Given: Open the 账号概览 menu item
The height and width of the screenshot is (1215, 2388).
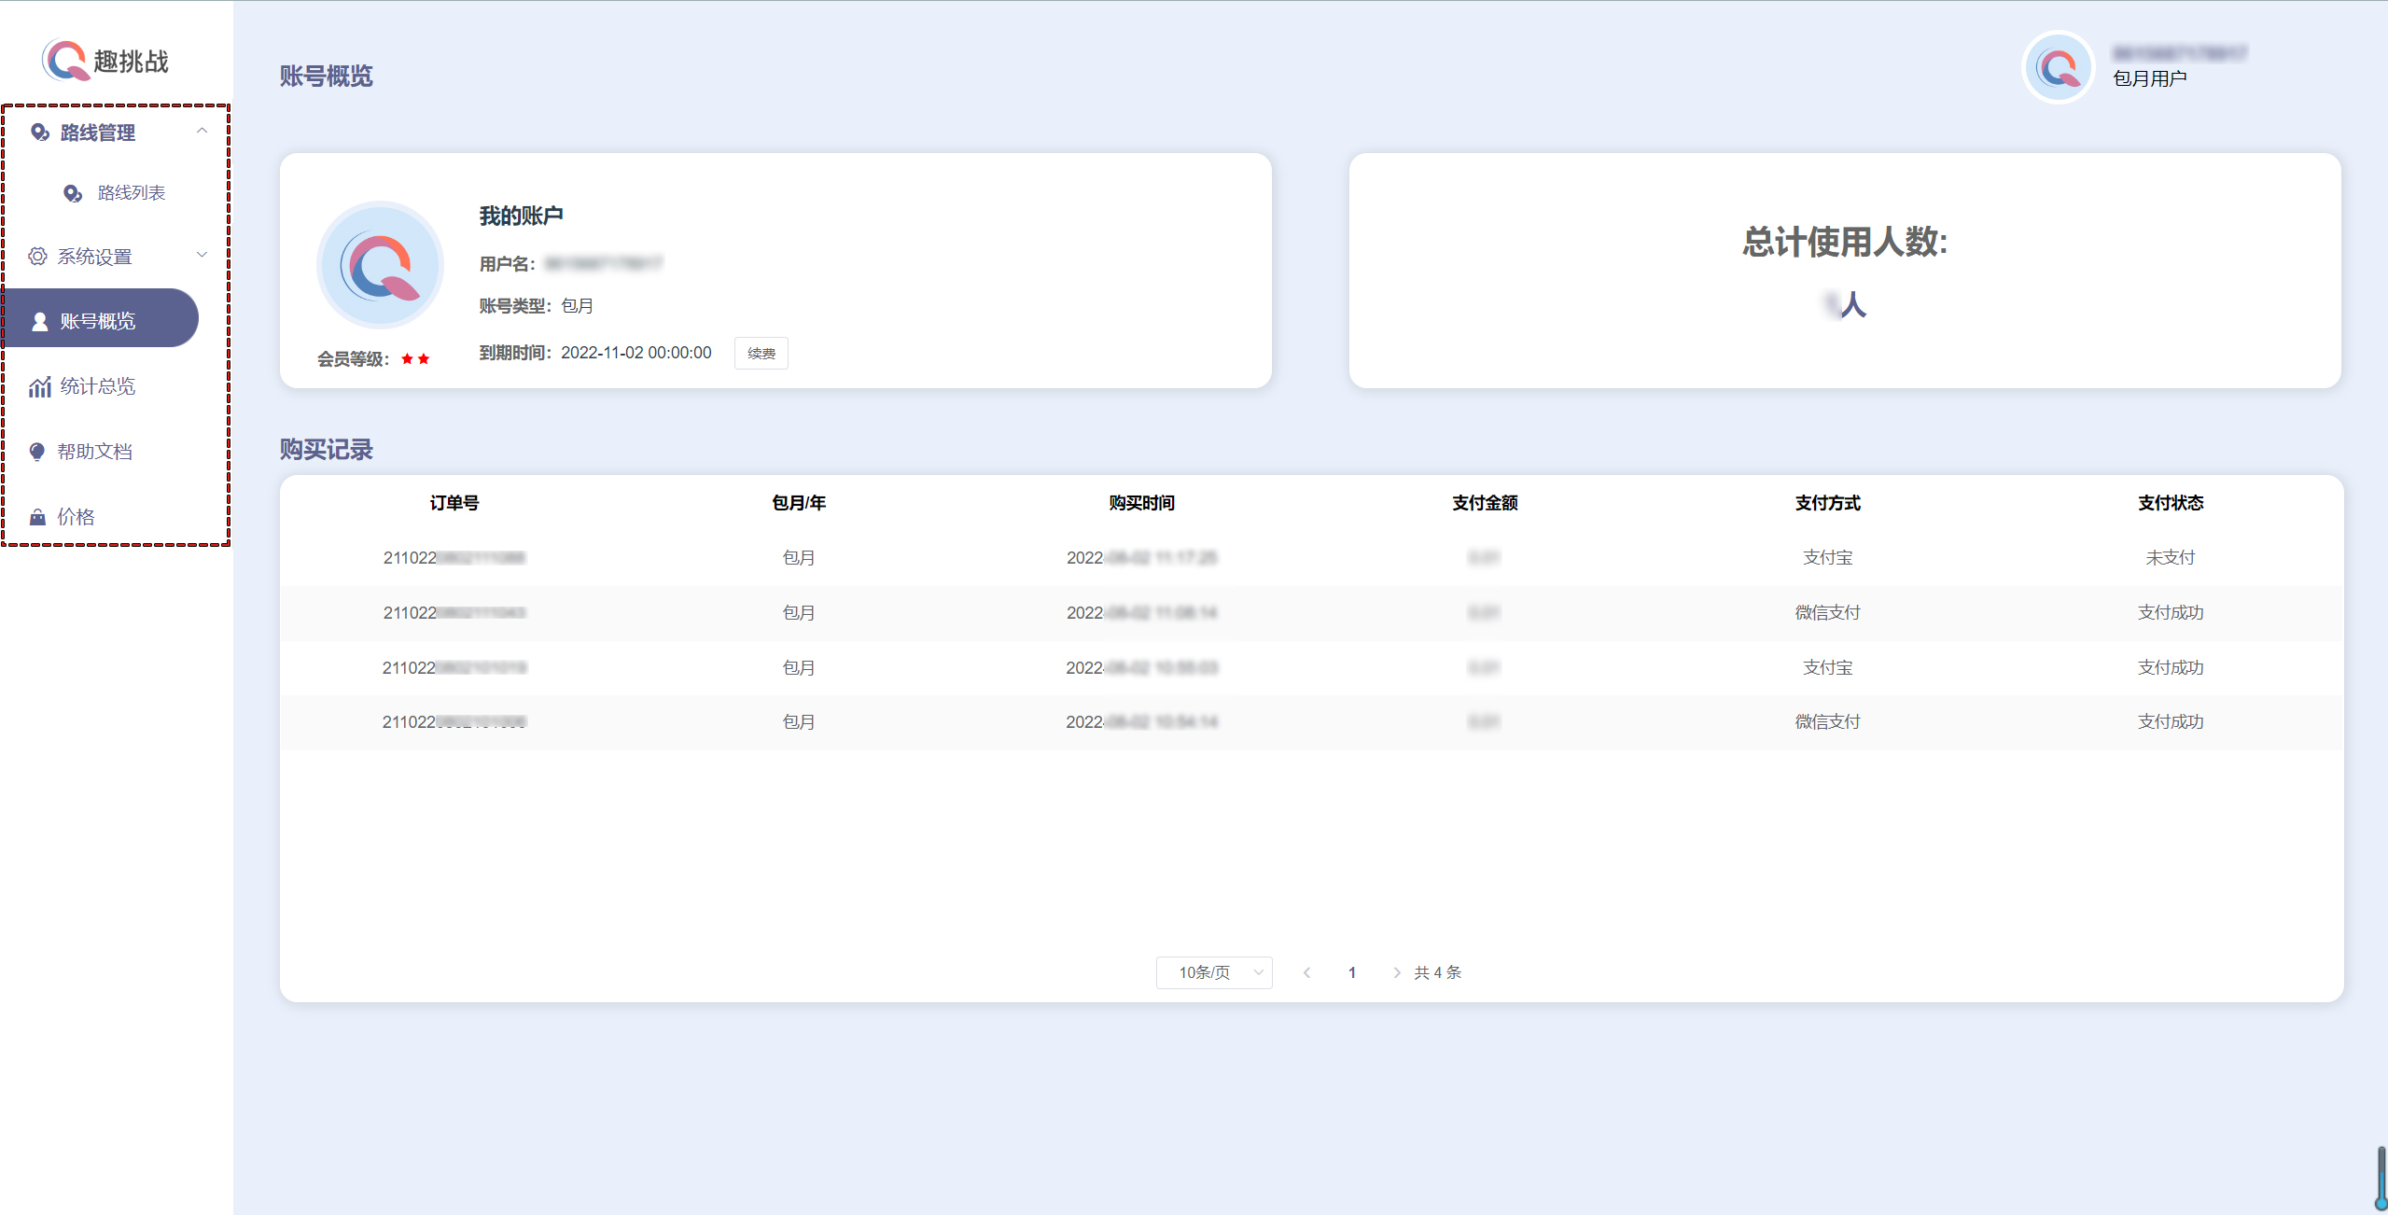Looking at the screenshot, I should (x=98, y=321).
